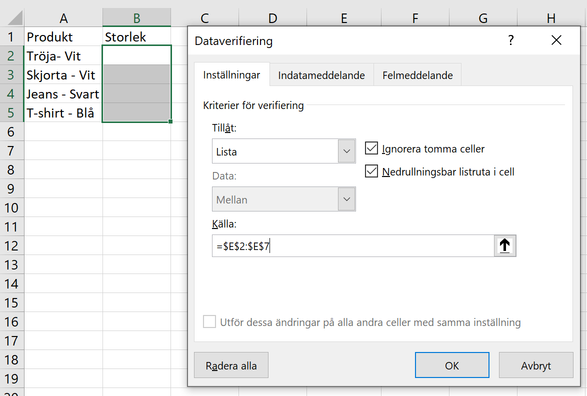The height and width of the screenshot is (396, 587).
Task: Click the dialog Help question mark icon
Action: coord(510,40)
